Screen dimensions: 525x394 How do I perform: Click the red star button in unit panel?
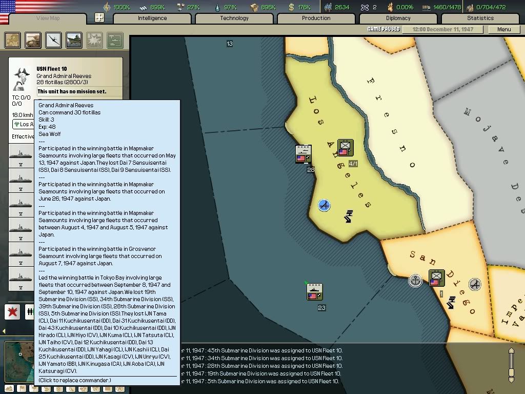click(12, 311)
